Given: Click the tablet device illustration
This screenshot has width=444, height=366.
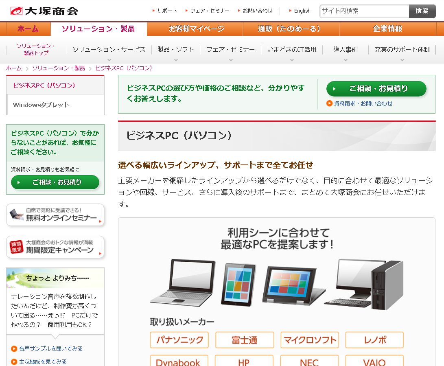Looking at the screenshot, I should pos(238,285).
